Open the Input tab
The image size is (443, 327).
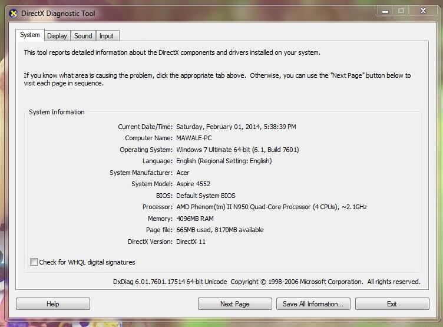[107, 36]
